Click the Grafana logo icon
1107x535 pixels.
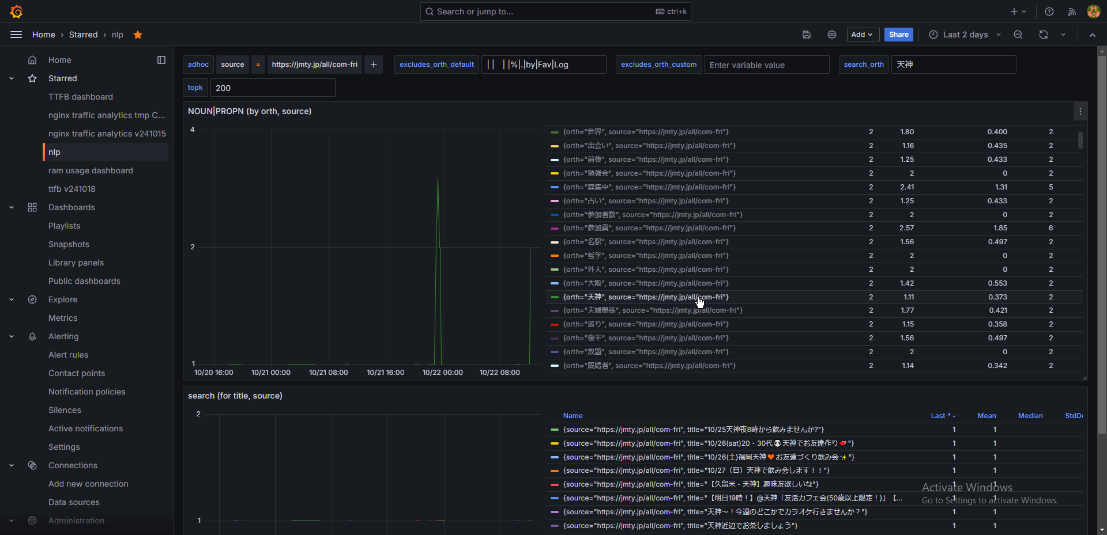pos(16,12)
